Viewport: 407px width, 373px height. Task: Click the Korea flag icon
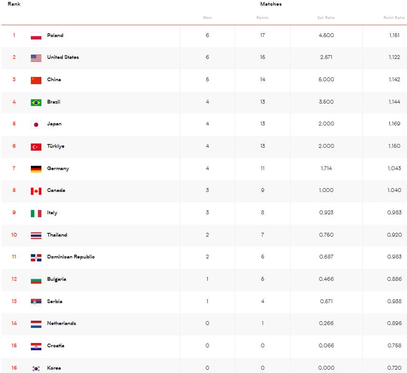[x=36, y=368]
